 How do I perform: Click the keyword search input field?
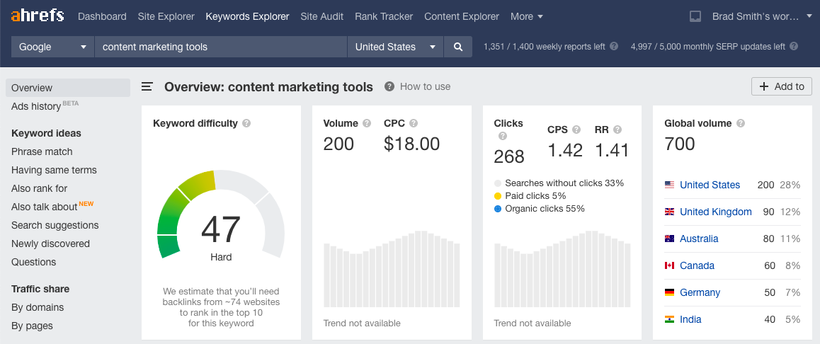coord(221,47)
